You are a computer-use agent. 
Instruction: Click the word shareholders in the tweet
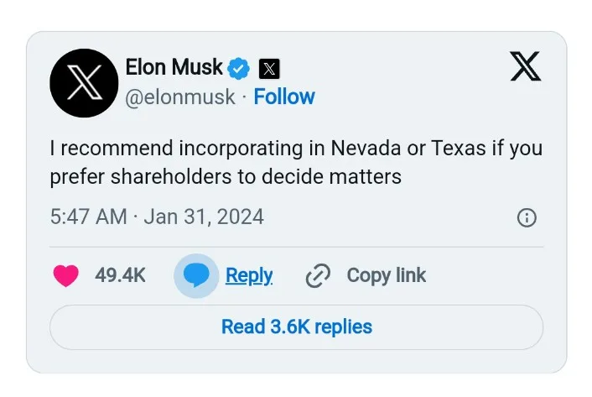click(x=180, y=177)
